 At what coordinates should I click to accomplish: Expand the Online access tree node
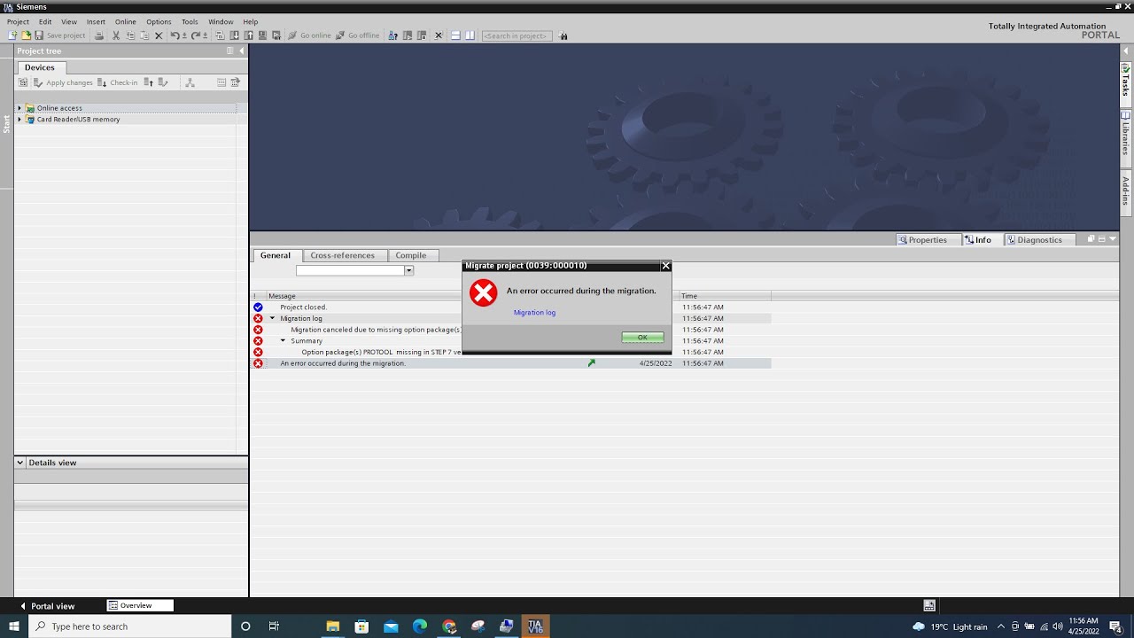(x=19, y=108)
